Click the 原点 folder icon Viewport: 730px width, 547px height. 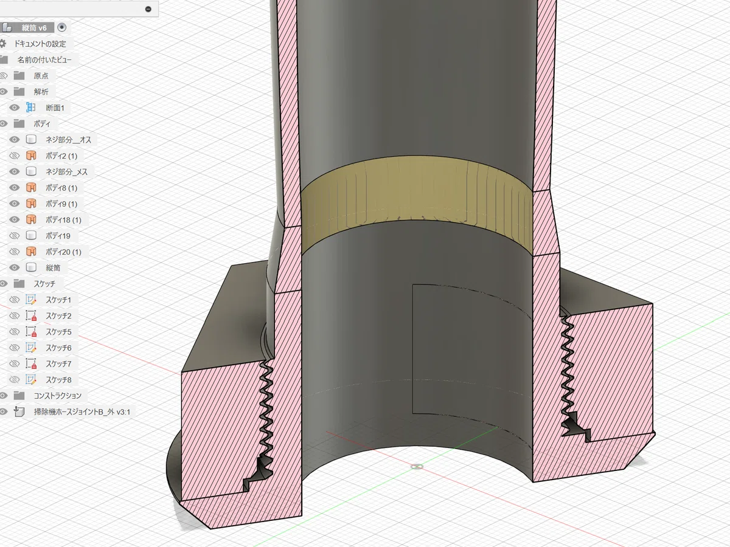click(19, 75)
